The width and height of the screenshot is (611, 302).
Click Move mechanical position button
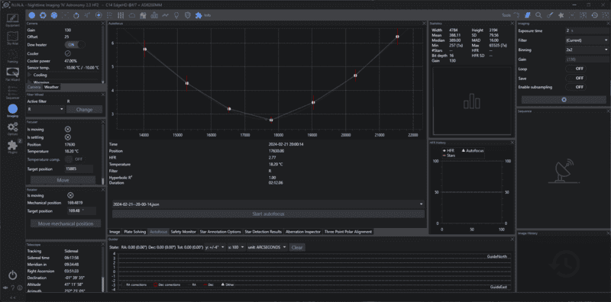click(66, 223)
